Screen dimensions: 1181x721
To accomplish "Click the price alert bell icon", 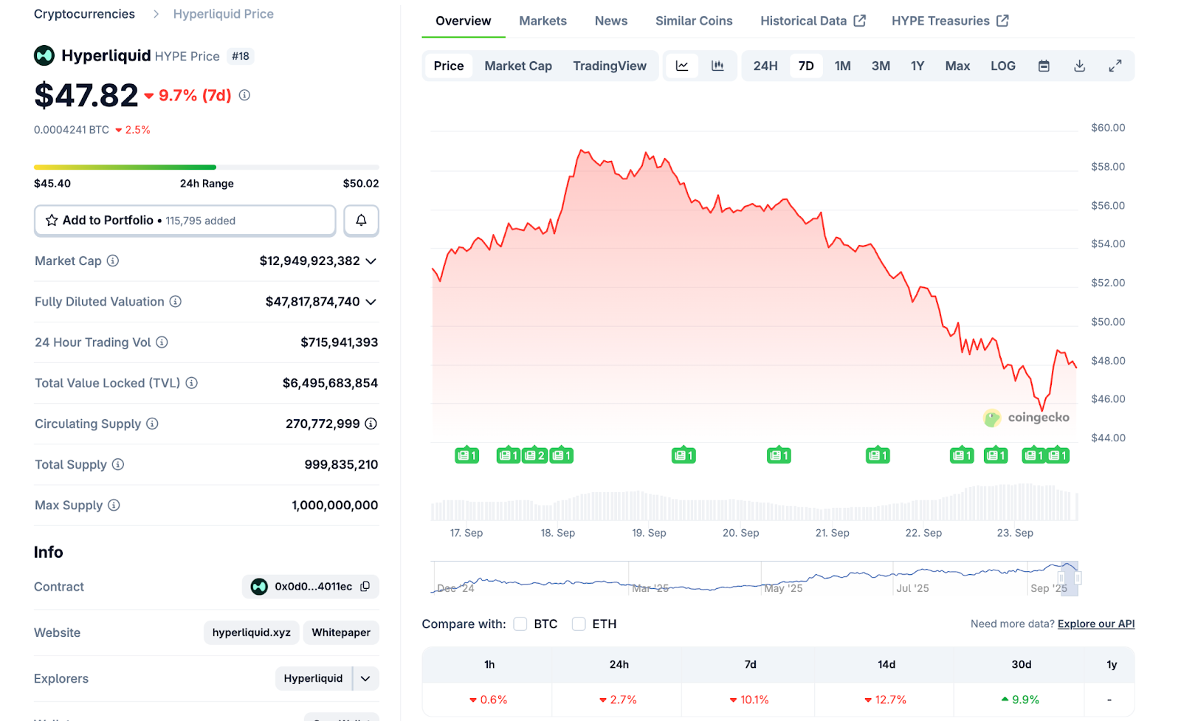I will pyautogui.click(x=361, y=221).
